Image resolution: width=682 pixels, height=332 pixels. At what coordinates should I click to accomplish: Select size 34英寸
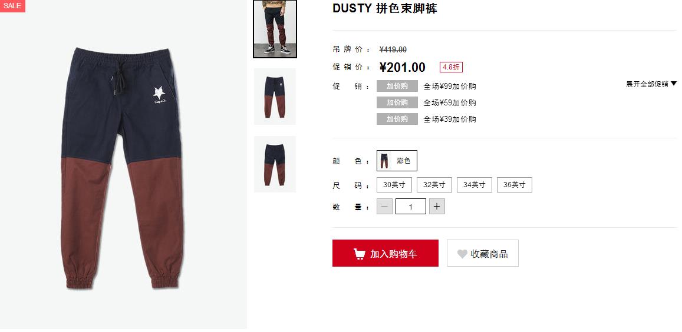pyautogui.click(x=474, y=185)
